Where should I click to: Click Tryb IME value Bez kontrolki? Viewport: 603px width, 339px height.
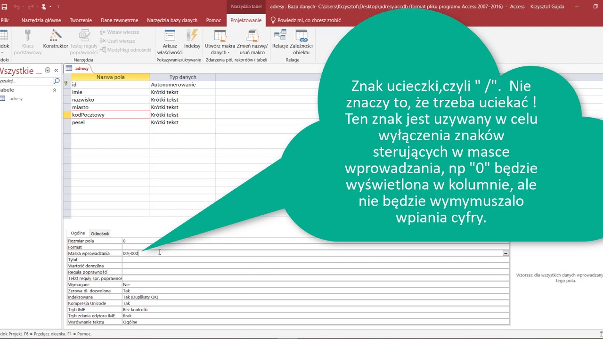pyautogui.click(x=315, y=310)
